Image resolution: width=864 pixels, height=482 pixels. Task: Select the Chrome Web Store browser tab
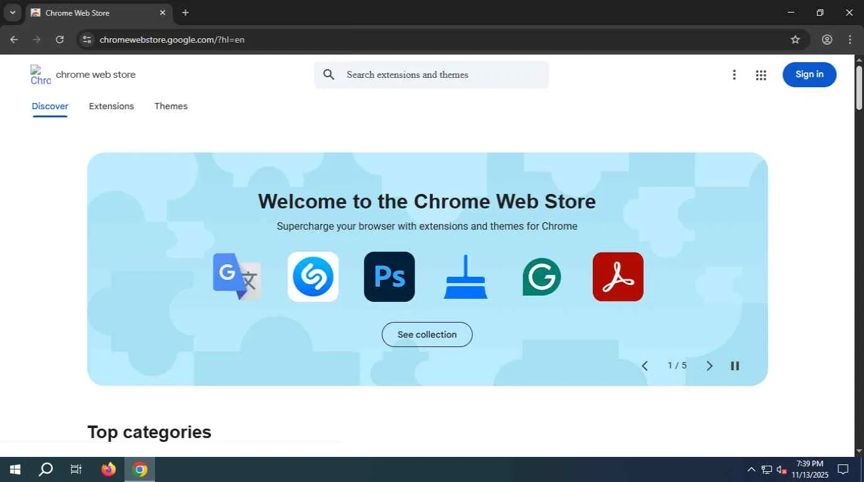click(99, 13)
